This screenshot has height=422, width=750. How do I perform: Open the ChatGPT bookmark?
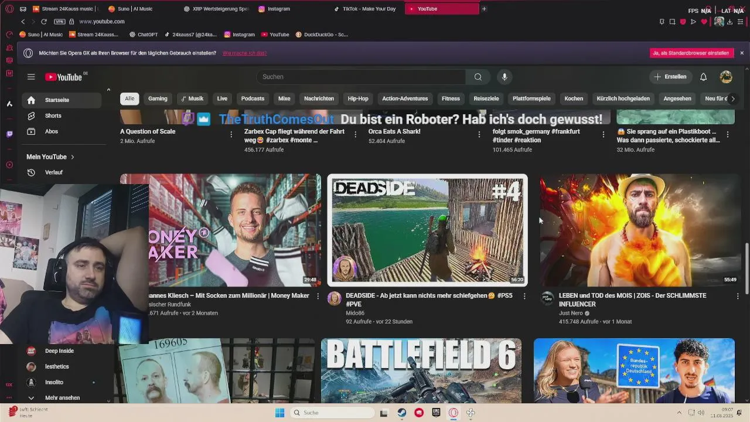tap(144, 35)
